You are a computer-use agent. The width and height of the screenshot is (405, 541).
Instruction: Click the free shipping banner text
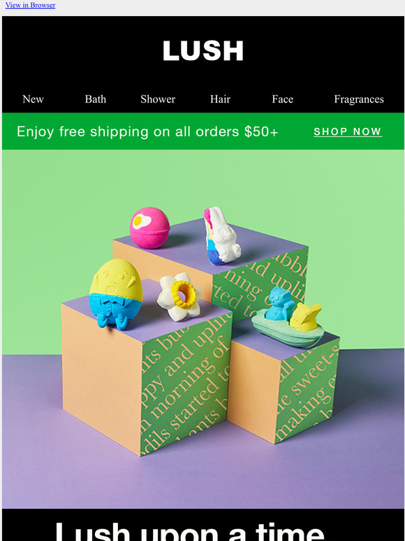pos(147,131)
